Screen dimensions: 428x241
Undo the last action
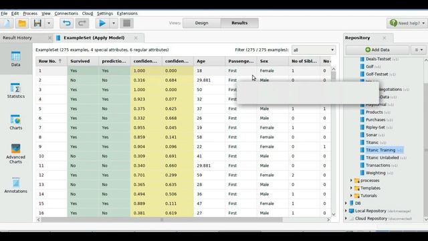point(67,23)
